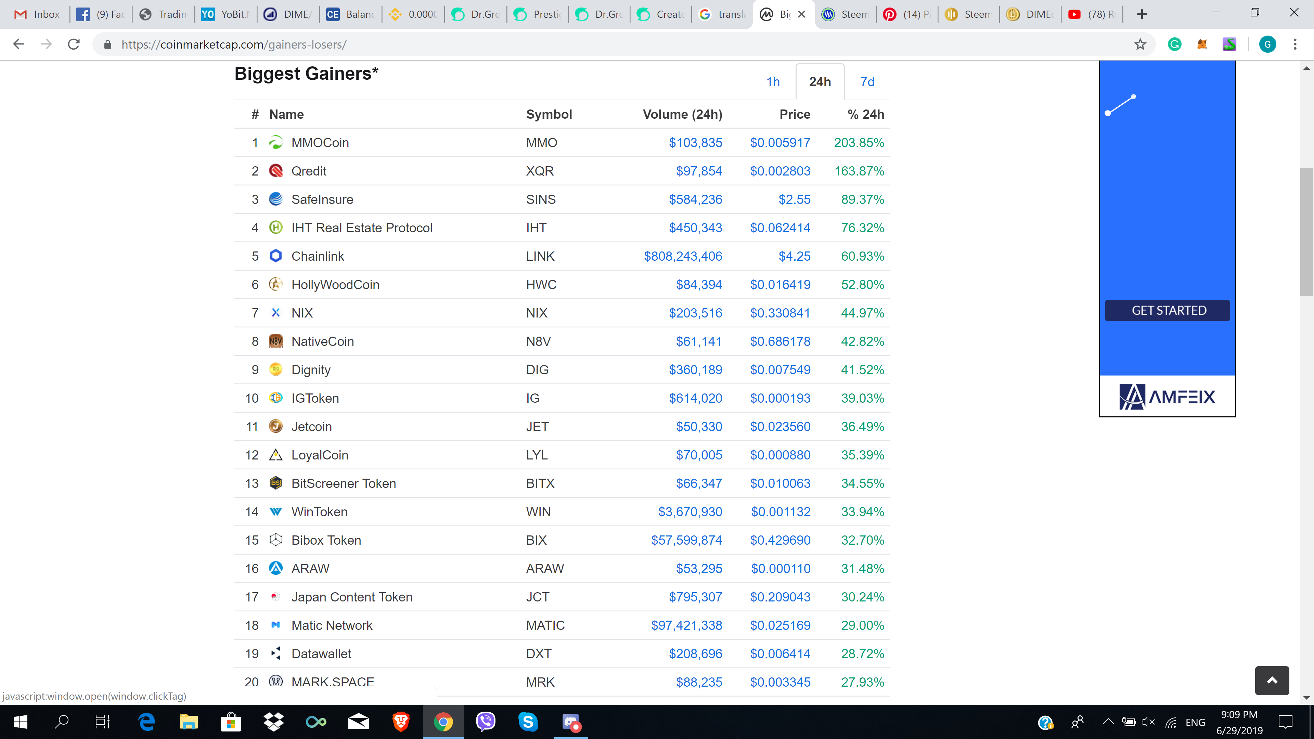Image resolution: width=1314 pixels, height=739 pixels.
Task: Bookmark this page with the star icon
Action: 1140,44
